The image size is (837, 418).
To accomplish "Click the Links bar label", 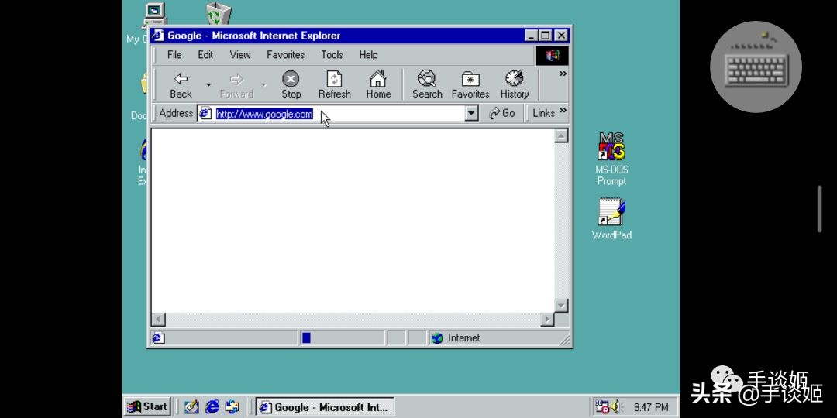I will pos(543,113).
